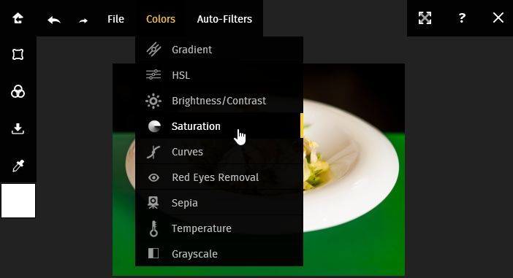Image resolution: width=513 pixels, height=278 pixels.
Task: Click the redo arrow icon
Action: 83,20
